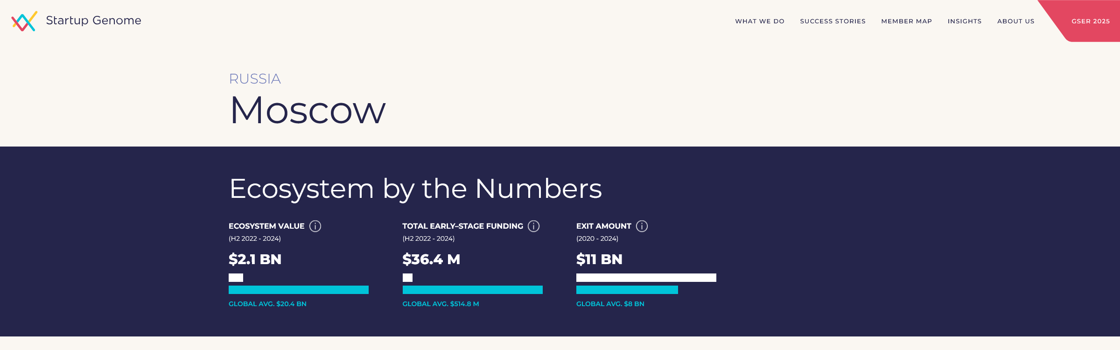Open the Member Map nav item
Screen dimensions: 1120x350
point(906,21)
